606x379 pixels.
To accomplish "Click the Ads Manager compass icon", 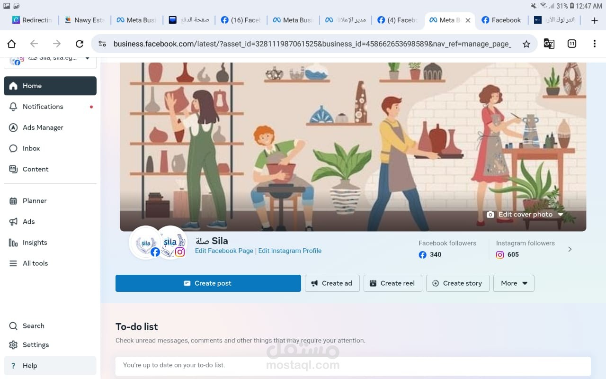I will 13,127.
